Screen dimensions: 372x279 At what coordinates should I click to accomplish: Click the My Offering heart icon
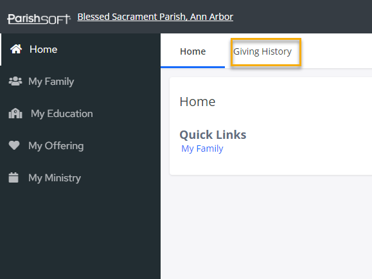pos(14,145)
